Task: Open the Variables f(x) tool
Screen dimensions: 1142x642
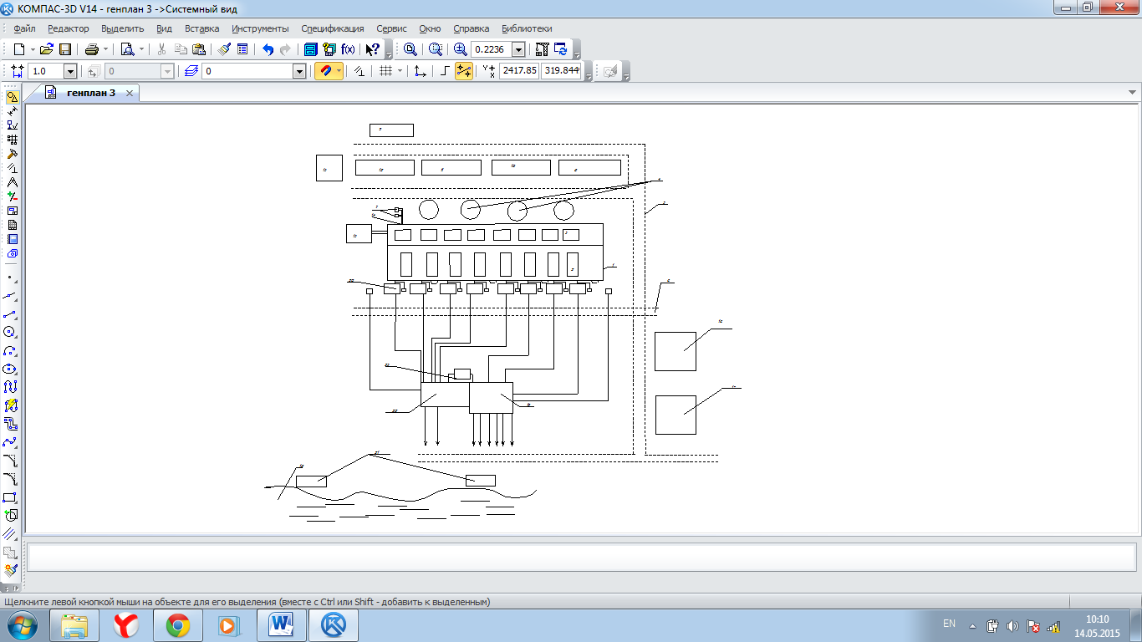Action: (x=348, y=49)
